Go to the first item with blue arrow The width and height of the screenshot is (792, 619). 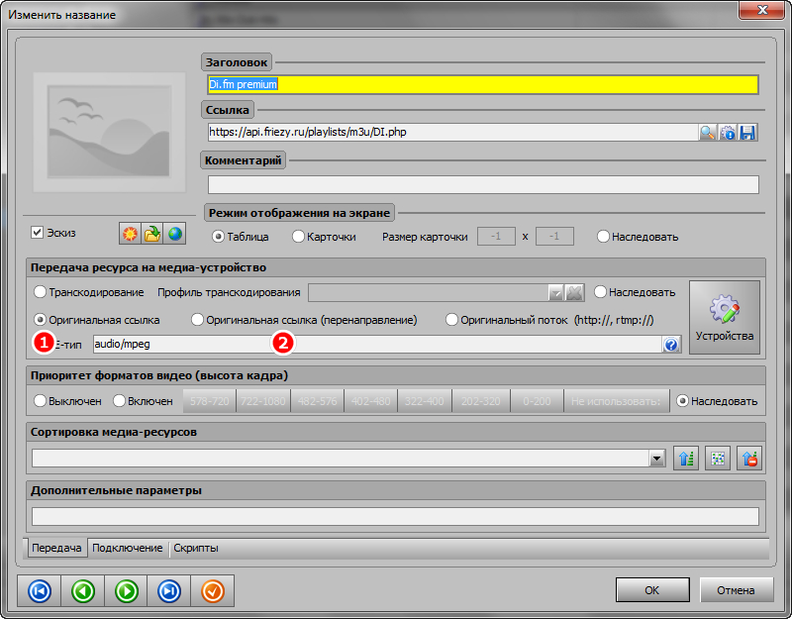click(39, 591)
